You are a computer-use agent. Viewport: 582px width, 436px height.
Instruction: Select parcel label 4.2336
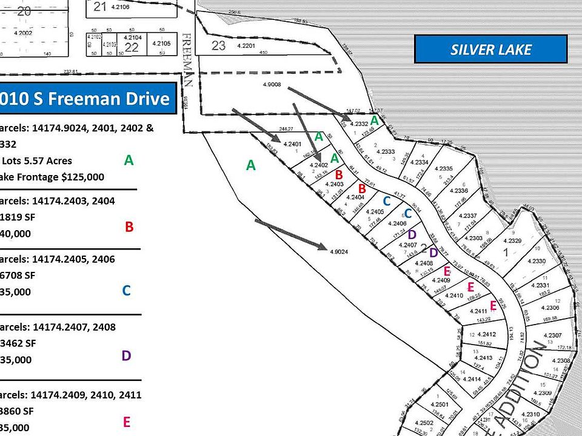459,191
